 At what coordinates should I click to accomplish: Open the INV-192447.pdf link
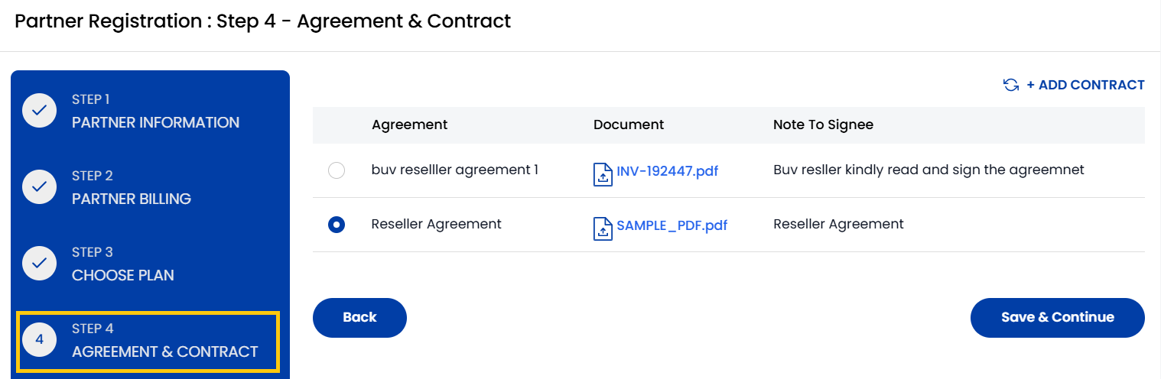point(667,171)
